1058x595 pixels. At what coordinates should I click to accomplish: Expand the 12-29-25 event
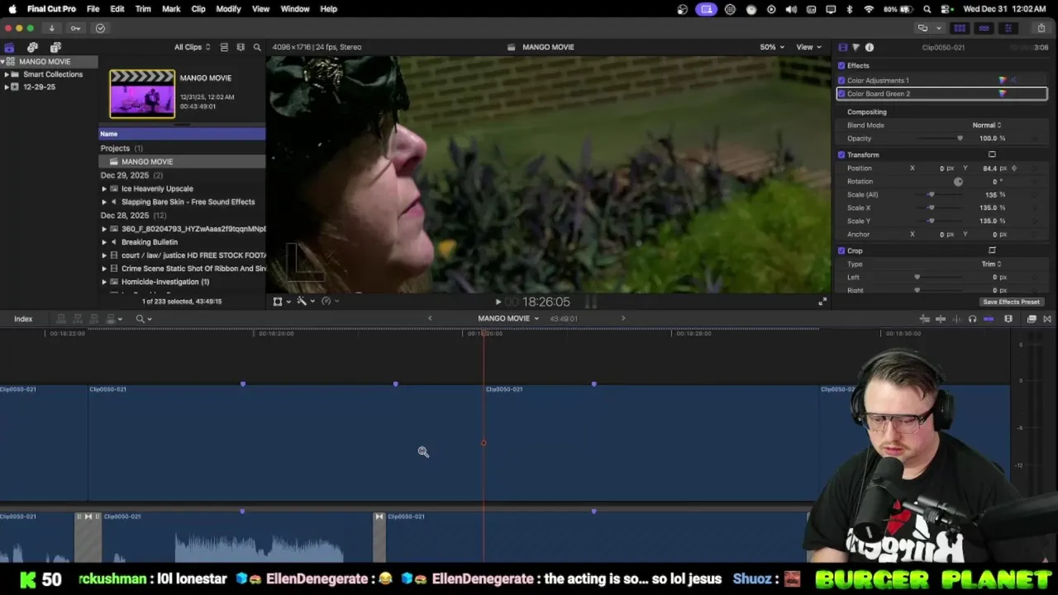[7, 87]
